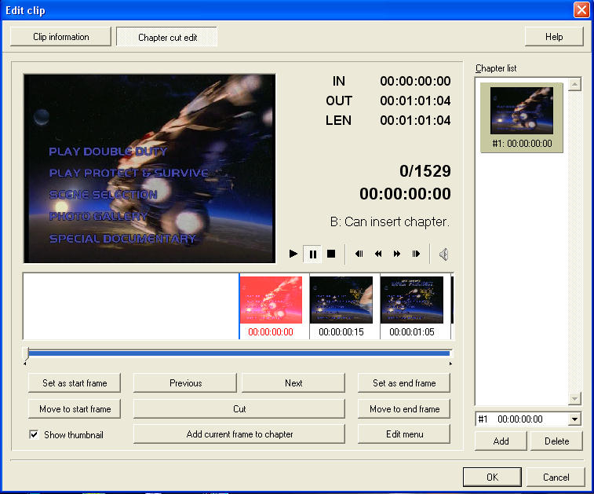Click the left range marker arrow

pyautogui.click(x=25, y=364)
